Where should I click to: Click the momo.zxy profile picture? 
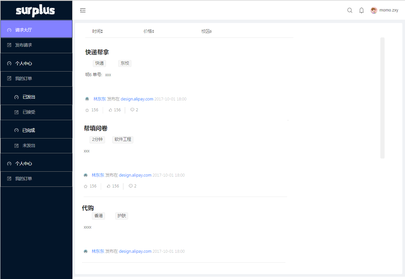(374, 10)
